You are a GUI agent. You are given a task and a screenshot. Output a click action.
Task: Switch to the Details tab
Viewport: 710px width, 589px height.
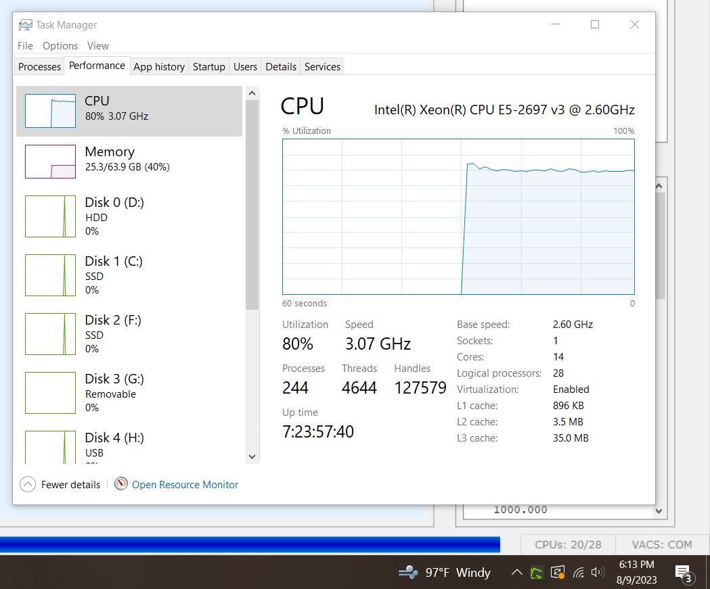click(x=281, y=66)
